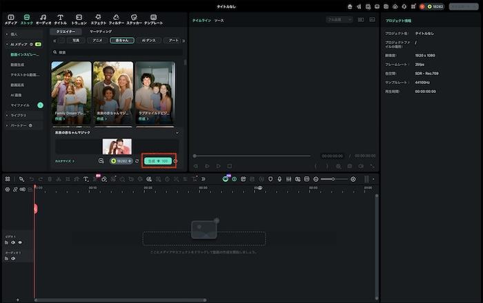The height and width of the screenshot is (303, 483).
Task: Switch to the マーケティング tab
Action: coord(101,32)
